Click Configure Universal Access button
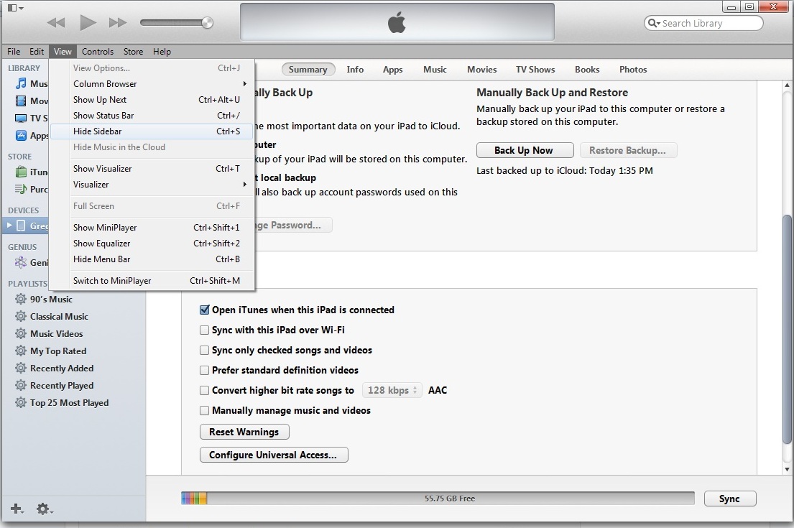794x528 pixels. 274,455
